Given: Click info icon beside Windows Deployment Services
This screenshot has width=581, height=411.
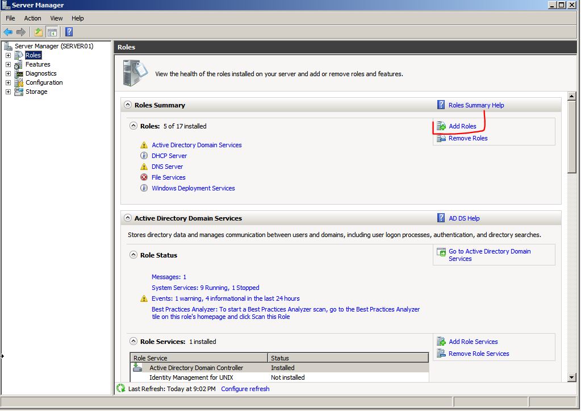Looking at the screenshot, I should pyautogui.click(x=144, y=188).
